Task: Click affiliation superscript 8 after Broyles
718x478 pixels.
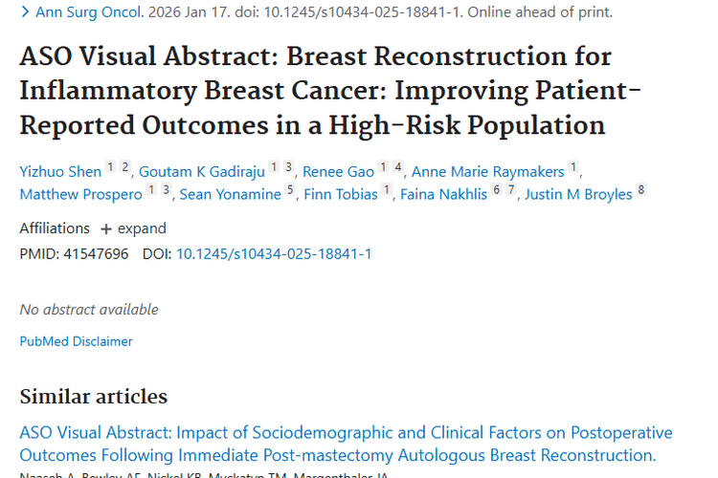Action: coord(641,190)
